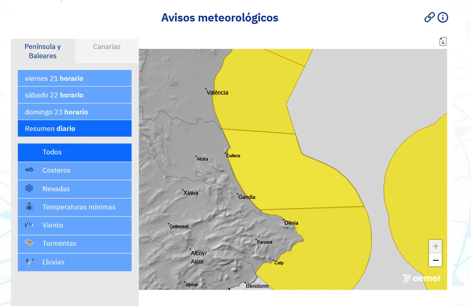Switch to the Canarias tab

pos(107,47)
